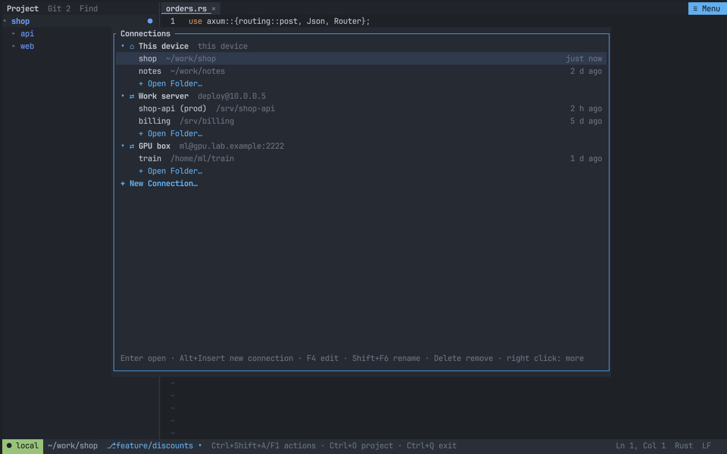The height and width of the screenshot is (454, 727).
Task: Select the notes ~/work/notes entry
Action: click(361, 71)
